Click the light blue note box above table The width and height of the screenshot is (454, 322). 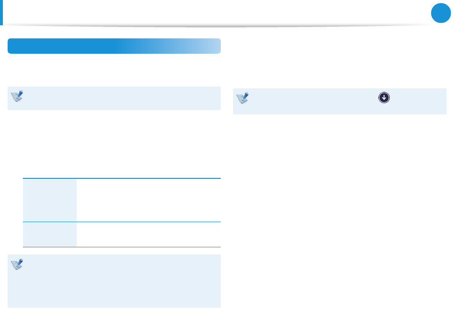tap(114, 98)
